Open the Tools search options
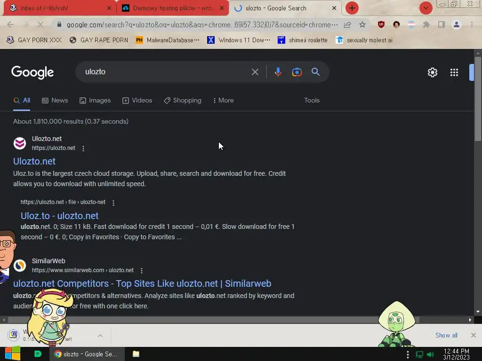 (312, 101)
